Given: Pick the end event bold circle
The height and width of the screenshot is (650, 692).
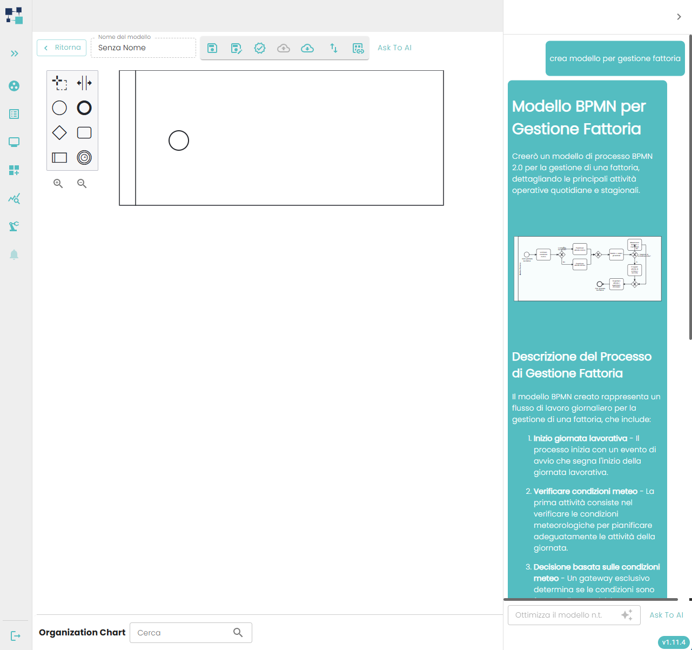Looking at the screenshot, I should point(84,108).
